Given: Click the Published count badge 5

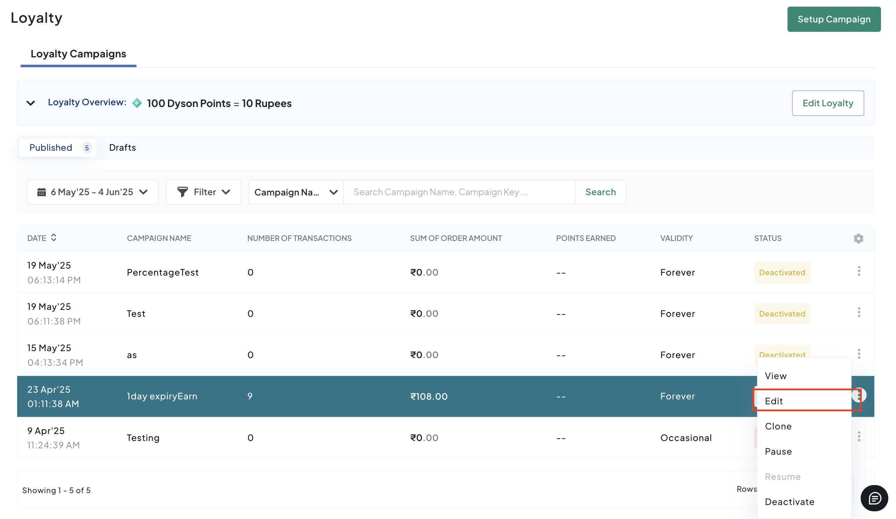Looking at the screenshot, I should click(87, 148).
